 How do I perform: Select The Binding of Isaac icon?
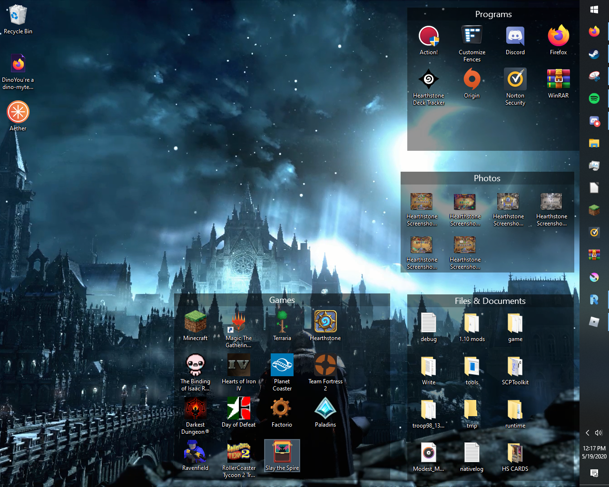point(196,372)
